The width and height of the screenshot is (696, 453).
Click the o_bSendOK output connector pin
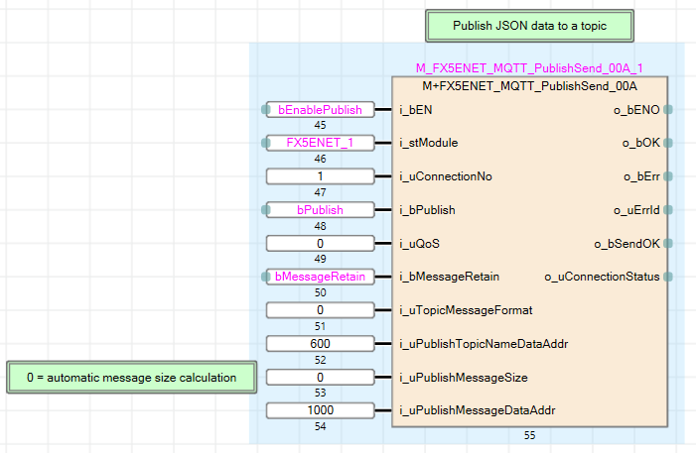(668, 243)
